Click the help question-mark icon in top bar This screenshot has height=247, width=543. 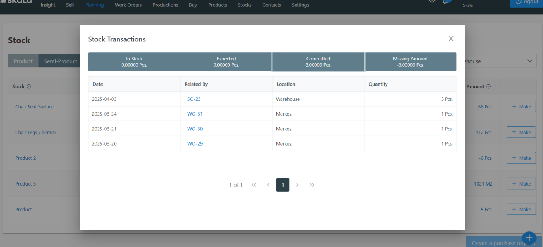coord(432,1)
